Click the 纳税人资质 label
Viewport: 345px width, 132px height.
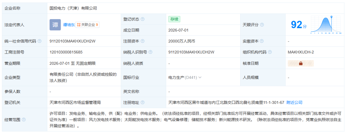[x=133, y=63]
